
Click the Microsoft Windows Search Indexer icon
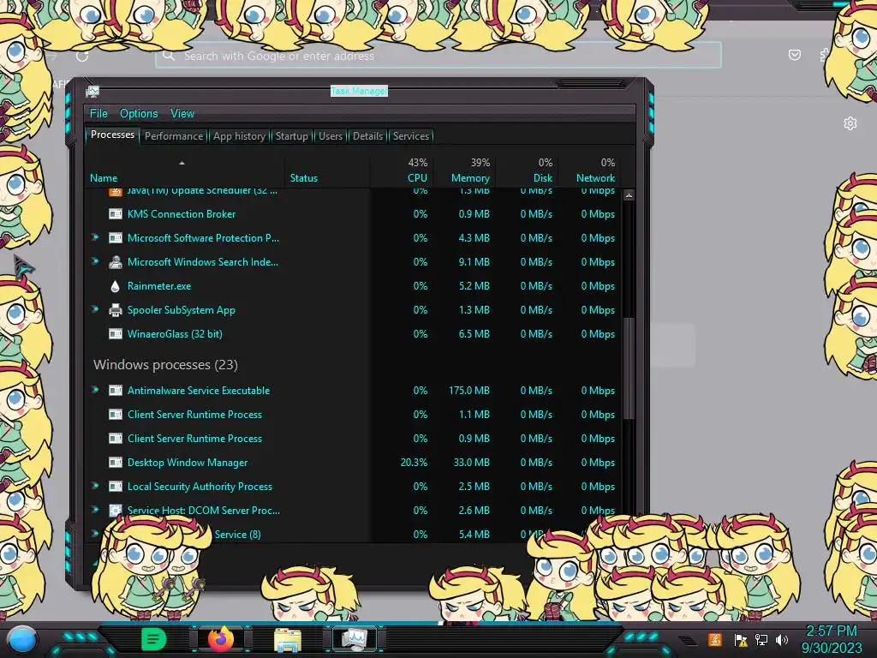tap(116, 262)
